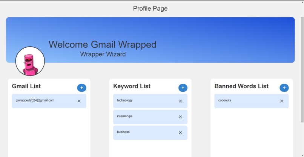304x157 pixels.
Task: Click the vertical page scrollbar thumb
Action: (302, 70)
